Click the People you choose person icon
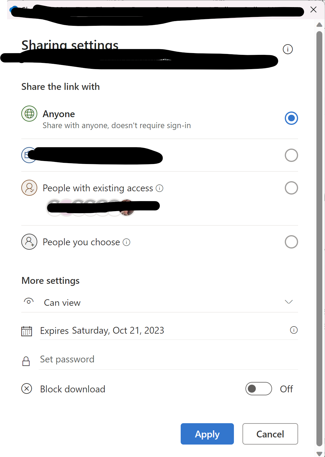 tap(29, 242)
